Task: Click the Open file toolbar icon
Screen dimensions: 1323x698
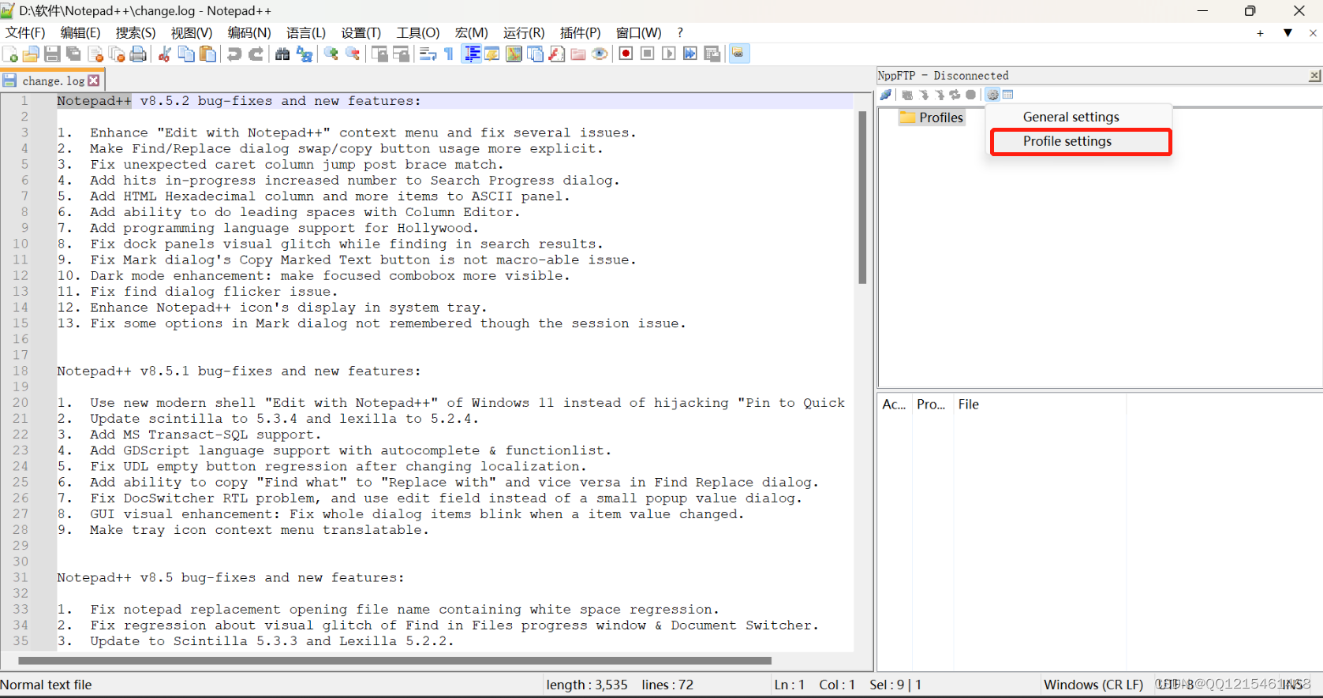Action: pos(31,54)
